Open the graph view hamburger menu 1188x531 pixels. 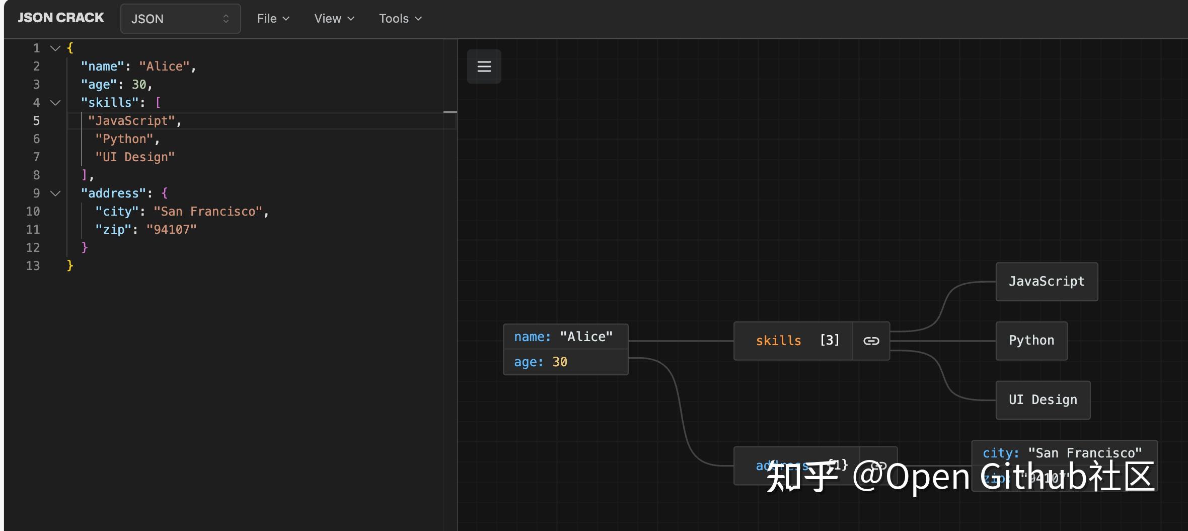point(483,66)
